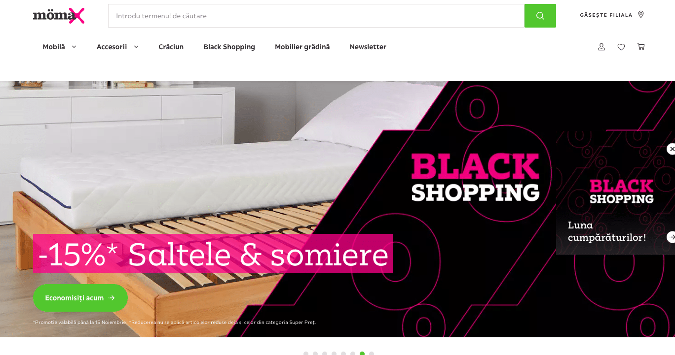Screen dimensions: 675x355
Task: Open the Black Shopping menu item
Action: [229, 47]
